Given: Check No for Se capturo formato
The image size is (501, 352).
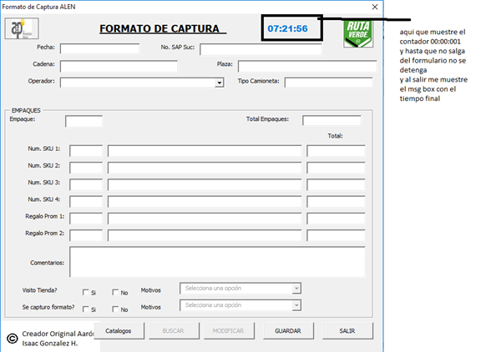Looking at the screenshot, I should pos(115,309).
